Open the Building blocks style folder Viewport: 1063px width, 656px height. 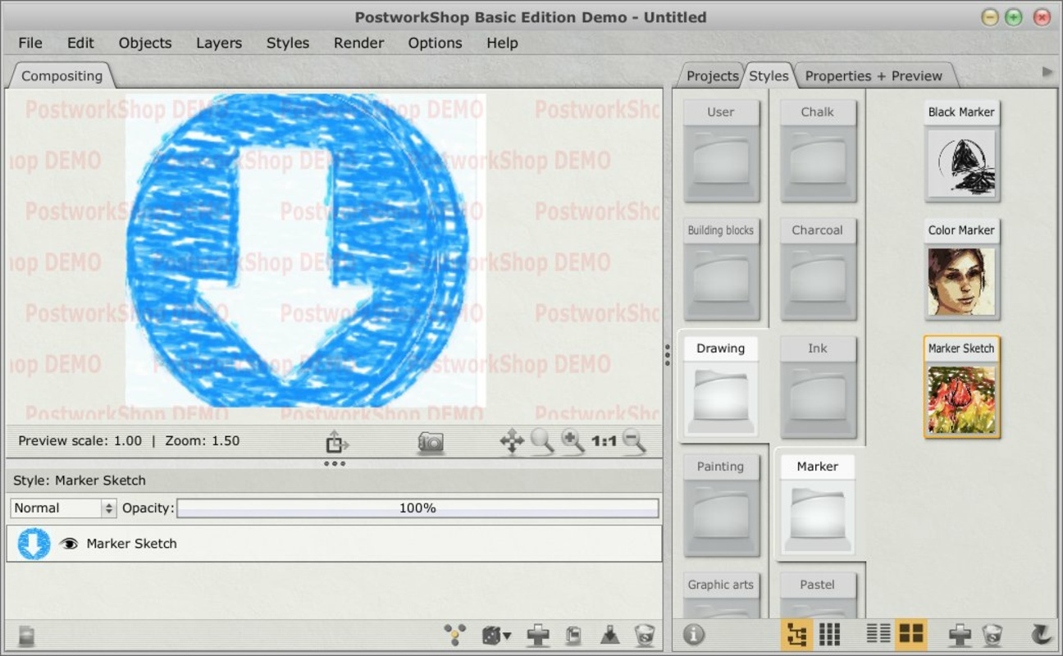721,269
